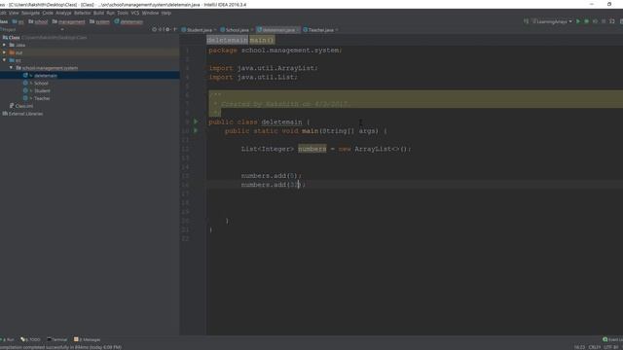623x350 pixels.
Task: Open the Refactor menu
Action: pos(82,13)
